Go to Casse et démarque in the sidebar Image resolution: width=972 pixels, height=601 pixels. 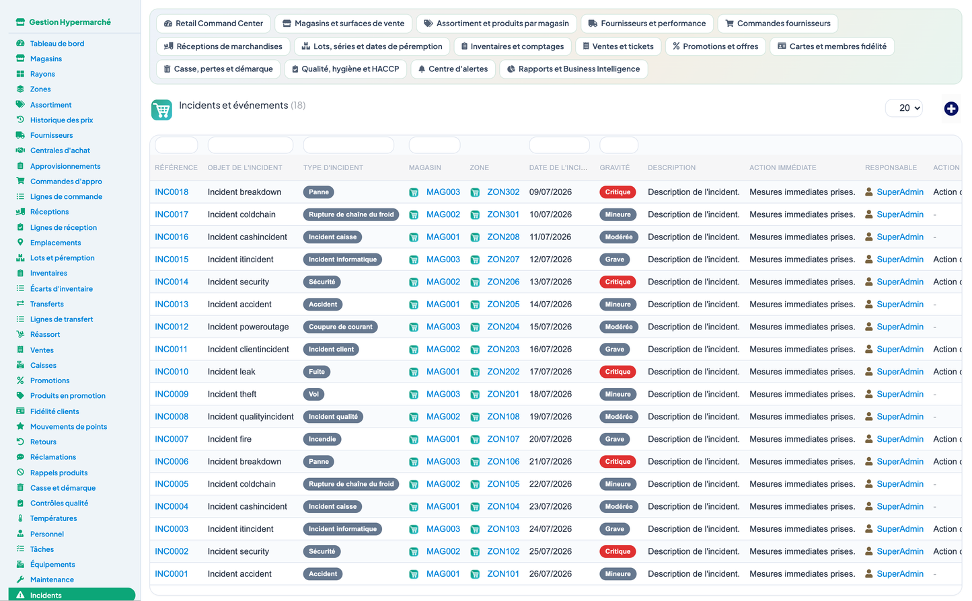[63, 488]
